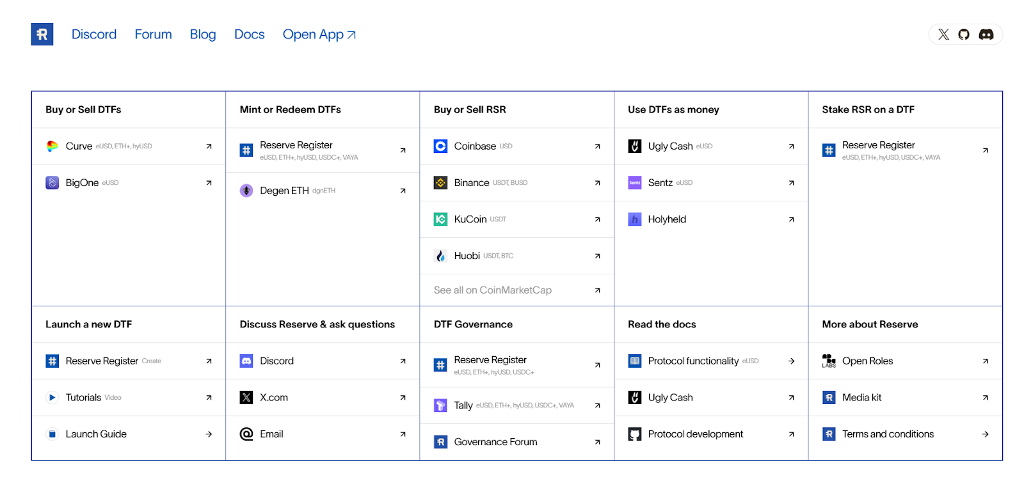Click the Protocol development GitHub icon
The height and width of the screenshot is (479, 1024).
click(x=635, y=434)
